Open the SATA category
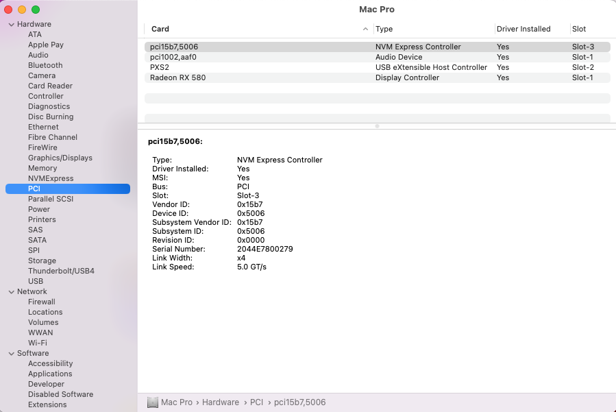 (x=37, y=240)
